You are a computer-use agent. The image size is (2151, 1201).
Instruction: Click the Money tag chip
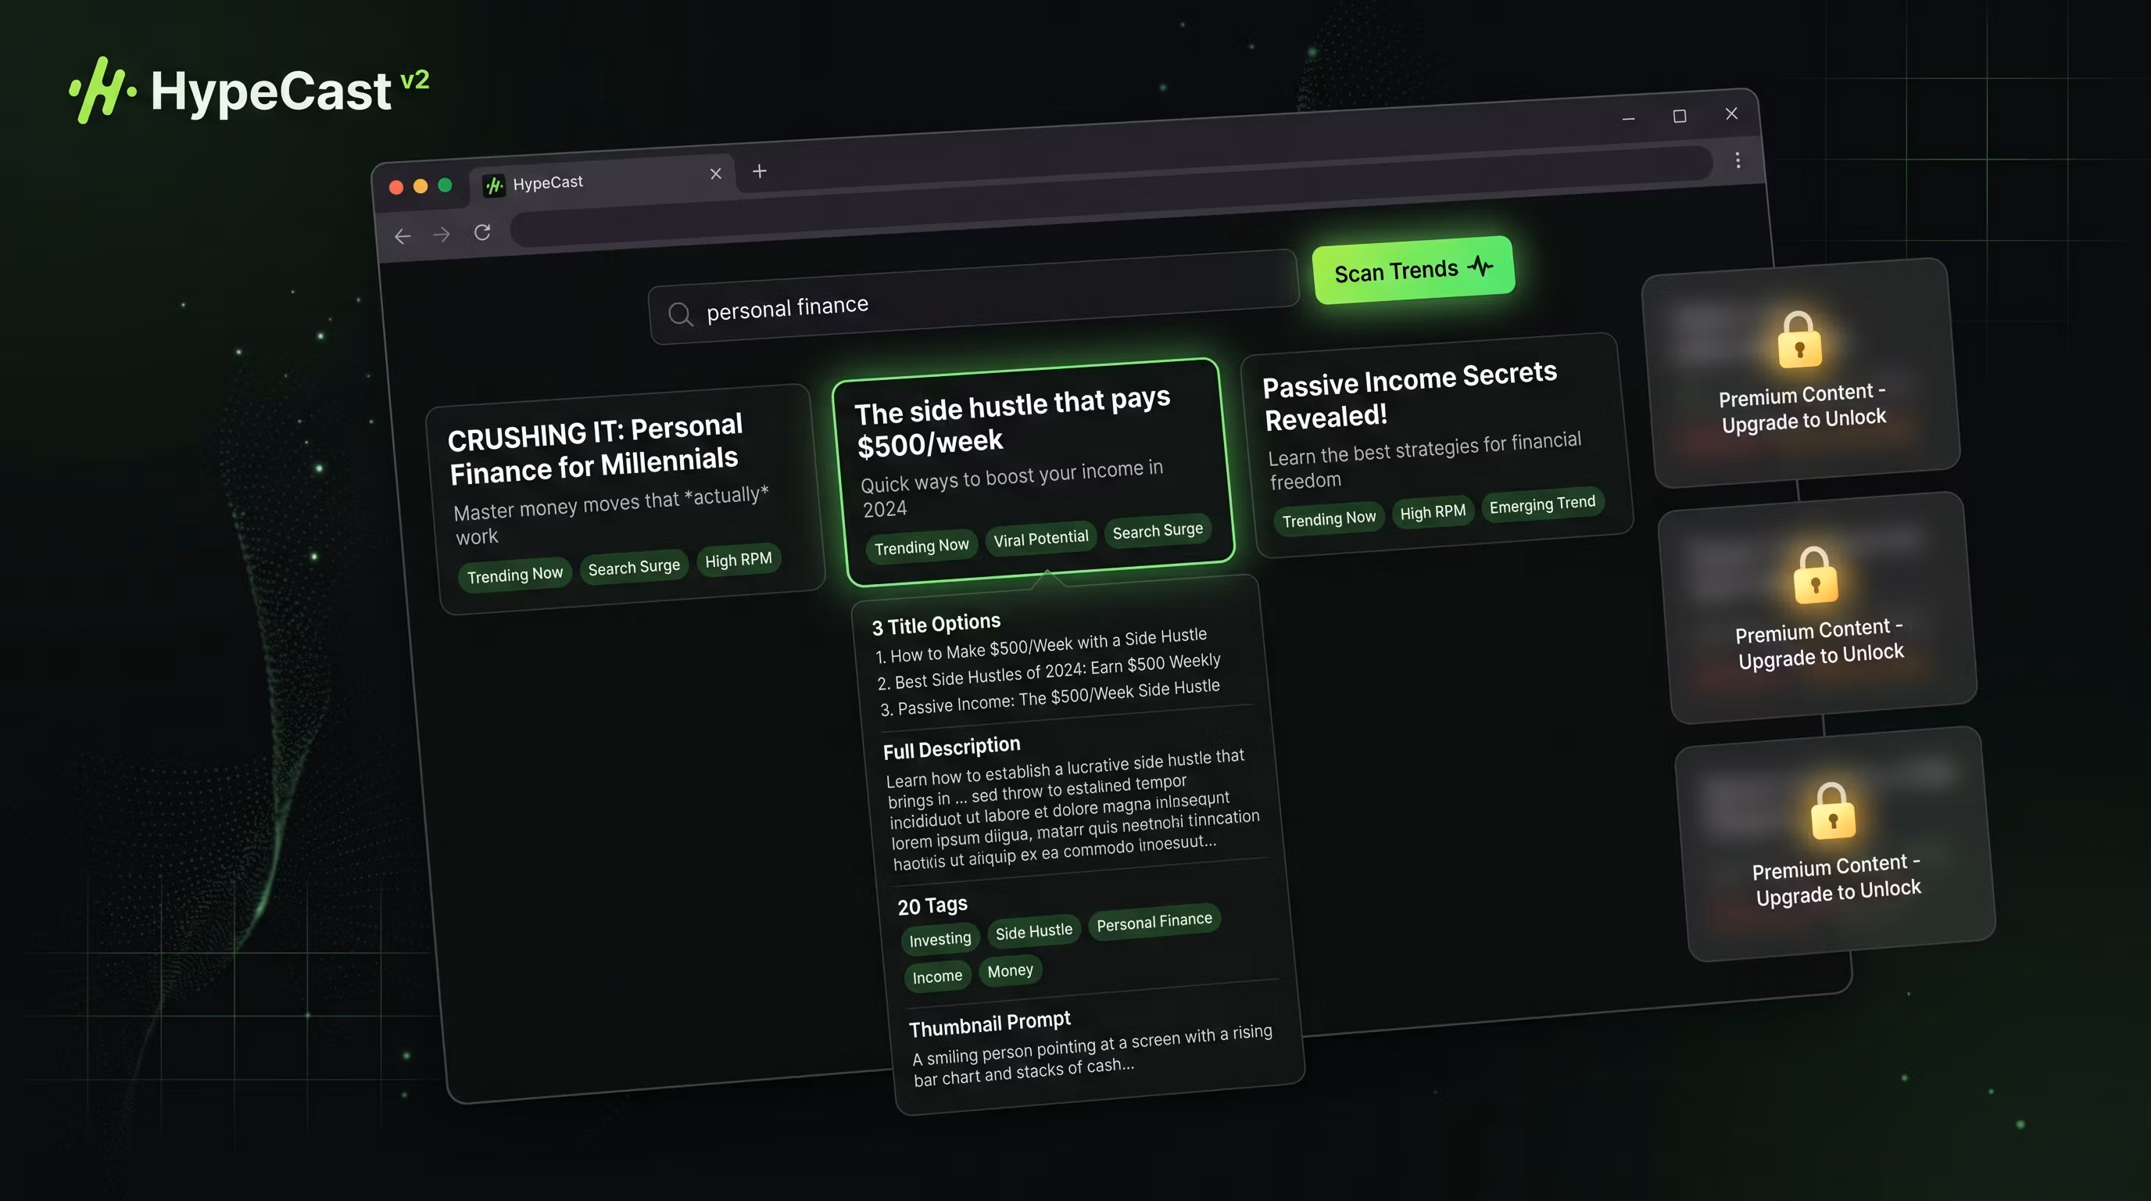tap(1011, 970)
